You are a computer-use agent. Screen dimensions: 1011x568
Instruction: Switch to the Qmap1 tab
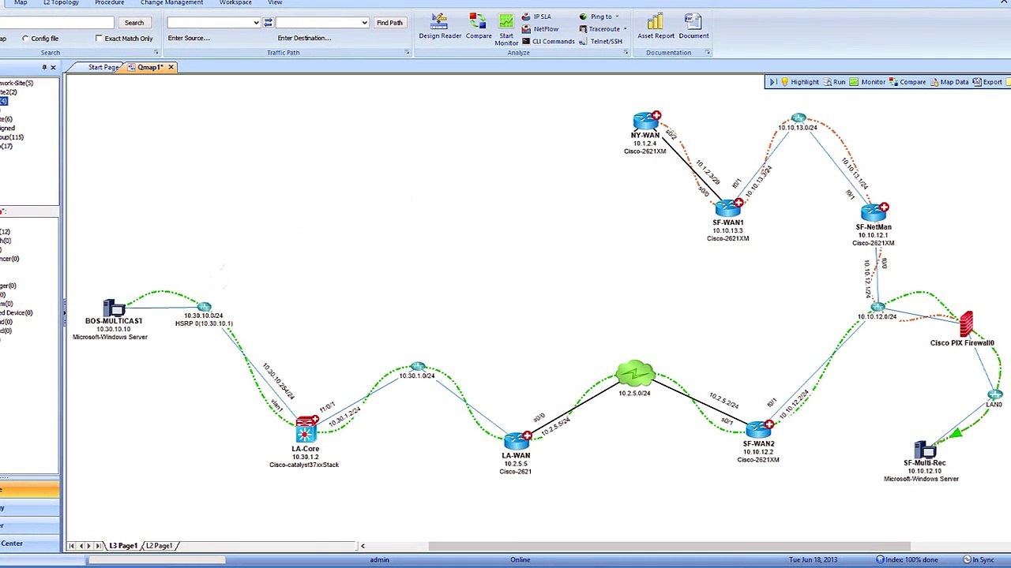pos(149,67)
